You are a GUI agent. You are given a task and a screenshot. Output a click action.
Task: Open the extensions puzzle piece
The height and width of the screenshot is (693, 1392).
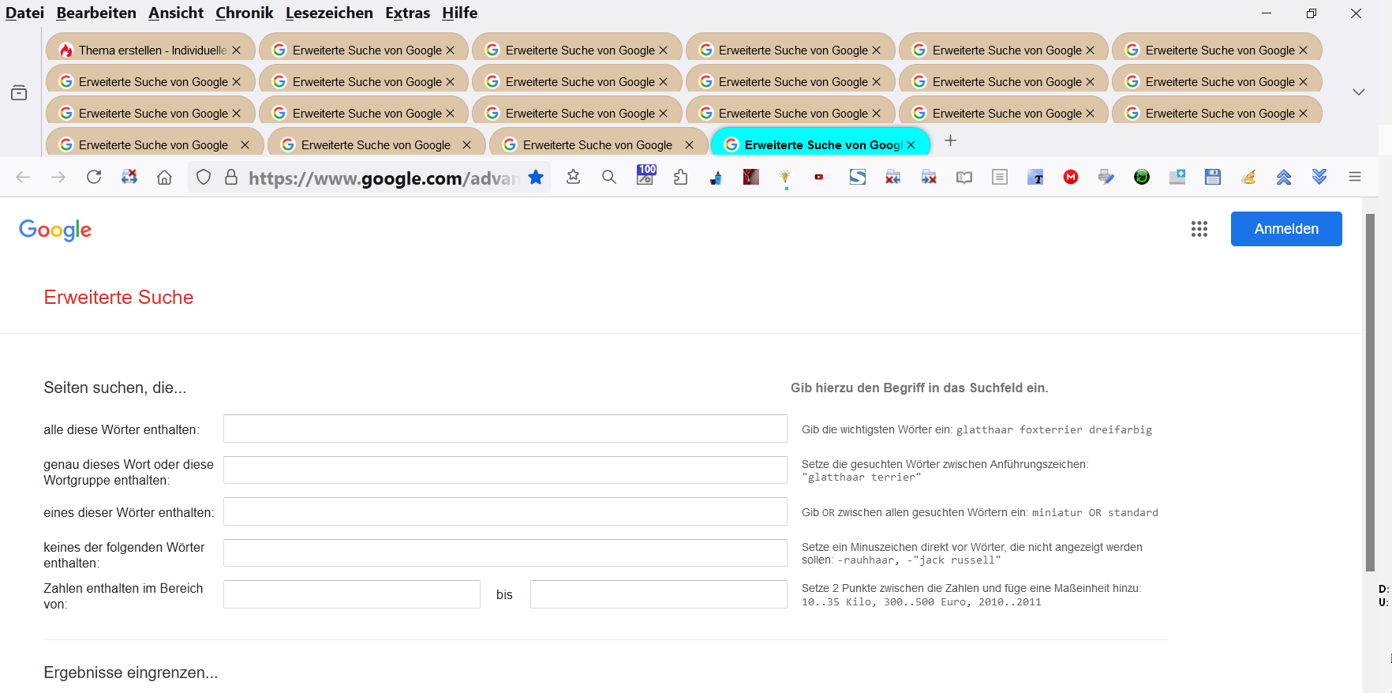(680, 177)
